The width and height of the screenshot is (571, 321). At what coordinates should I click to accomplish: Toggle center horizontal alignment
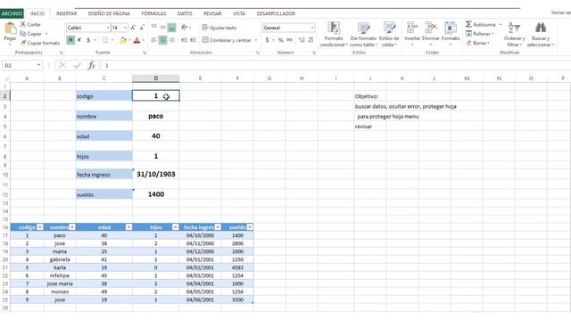[x=162, y=40]
